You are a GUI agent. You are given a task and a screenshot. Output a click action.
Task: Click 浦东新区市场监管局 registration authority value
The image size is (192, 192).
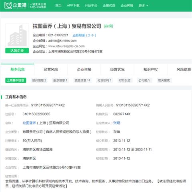tap(38, 150)
